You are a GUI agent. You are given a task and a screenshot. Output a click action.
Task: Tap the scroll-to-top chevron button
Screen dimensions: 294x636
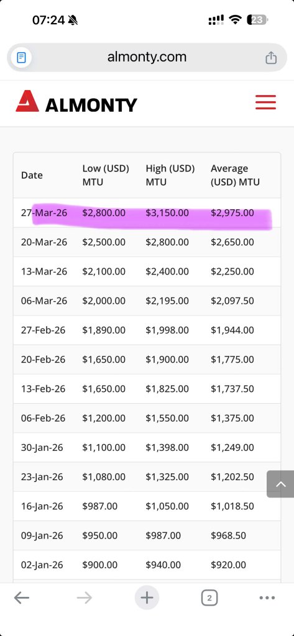click(x=280, y=484)
